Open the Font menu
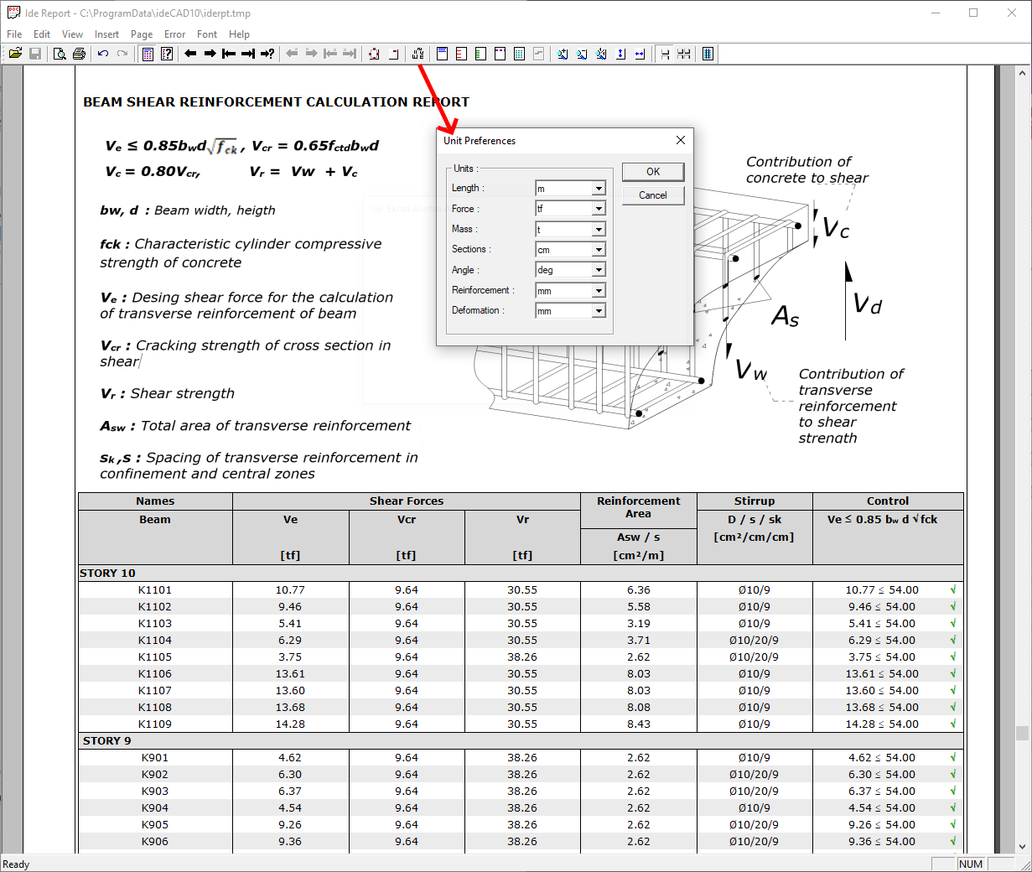 point(206,34)
